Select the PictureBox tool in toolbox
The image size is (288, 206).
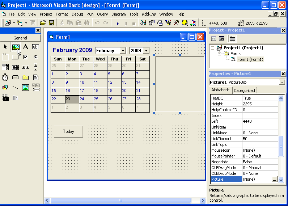click(x=16, y=47)
